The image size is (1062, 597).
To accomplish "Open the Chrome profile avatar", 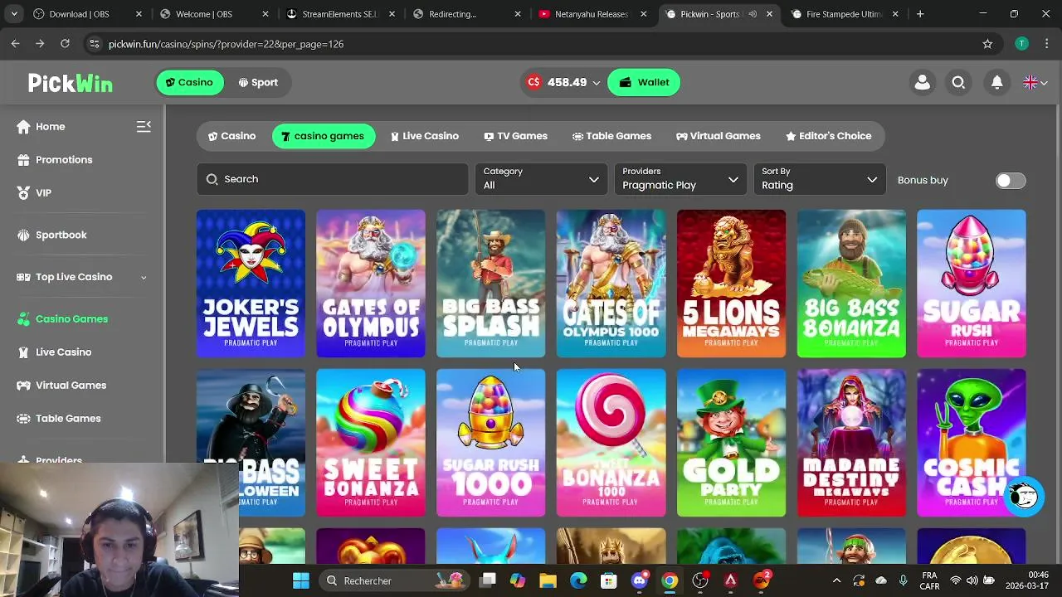I will [1021, 44].
